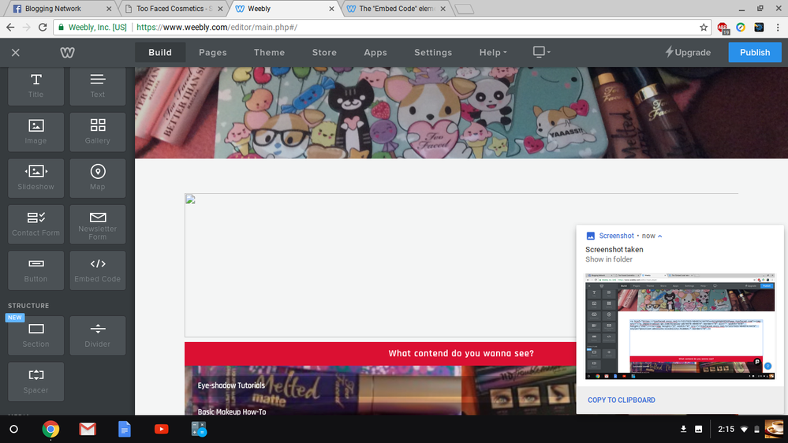The width and height of the screenshot is (788, 443).
Task: Close the Too Faced Cosmetics tab
Action: 220,9
